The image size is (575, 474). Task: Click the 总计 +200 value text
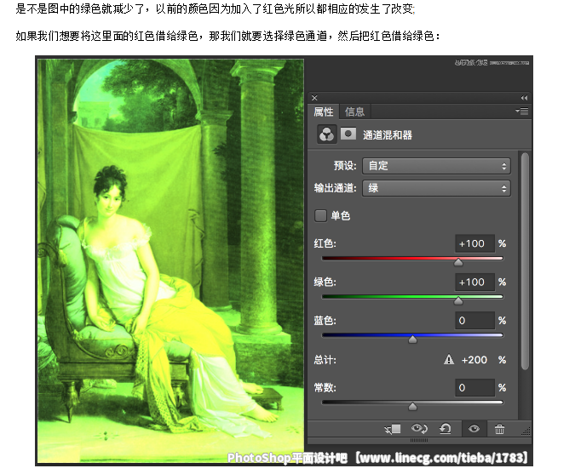pos(474,360)
